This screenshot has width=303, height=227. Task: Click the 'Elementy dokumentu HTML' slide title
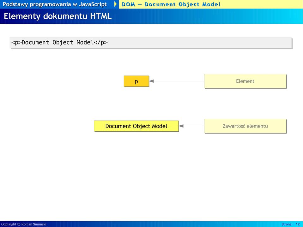(x=58, y=16)
